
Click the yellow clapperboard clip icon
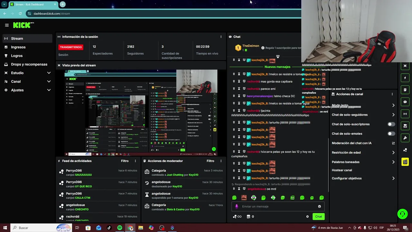click(405, 162)
